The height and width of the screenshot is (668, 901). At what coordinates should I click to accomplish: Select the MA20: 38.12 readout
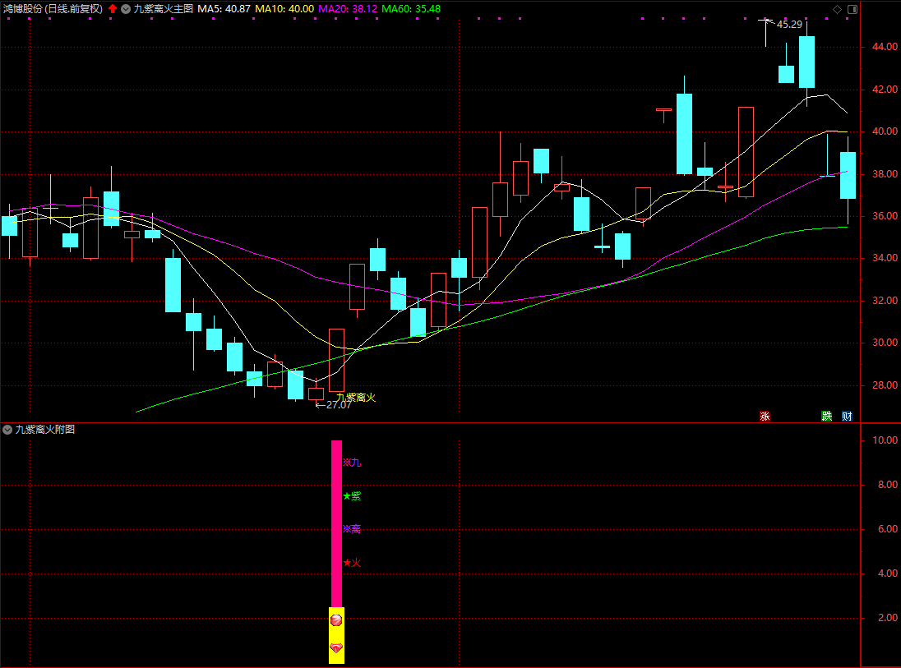coord(349,9)
